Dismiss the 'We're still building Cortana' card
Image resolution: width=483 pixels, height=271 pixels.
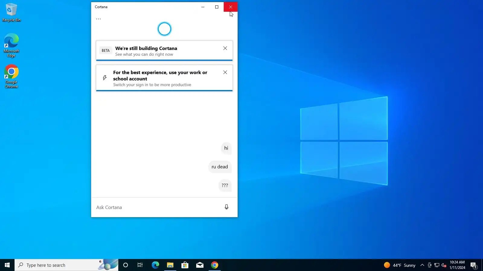[x=225, y=48]
